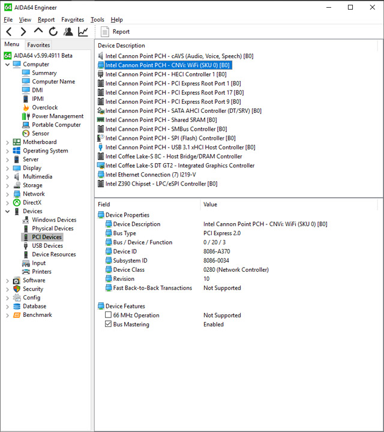Expand the Network tree node
The image size is (384, 432).
[7, 194]
